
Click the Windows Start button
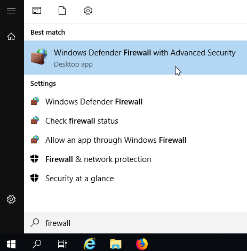click(x=11, y=244)
